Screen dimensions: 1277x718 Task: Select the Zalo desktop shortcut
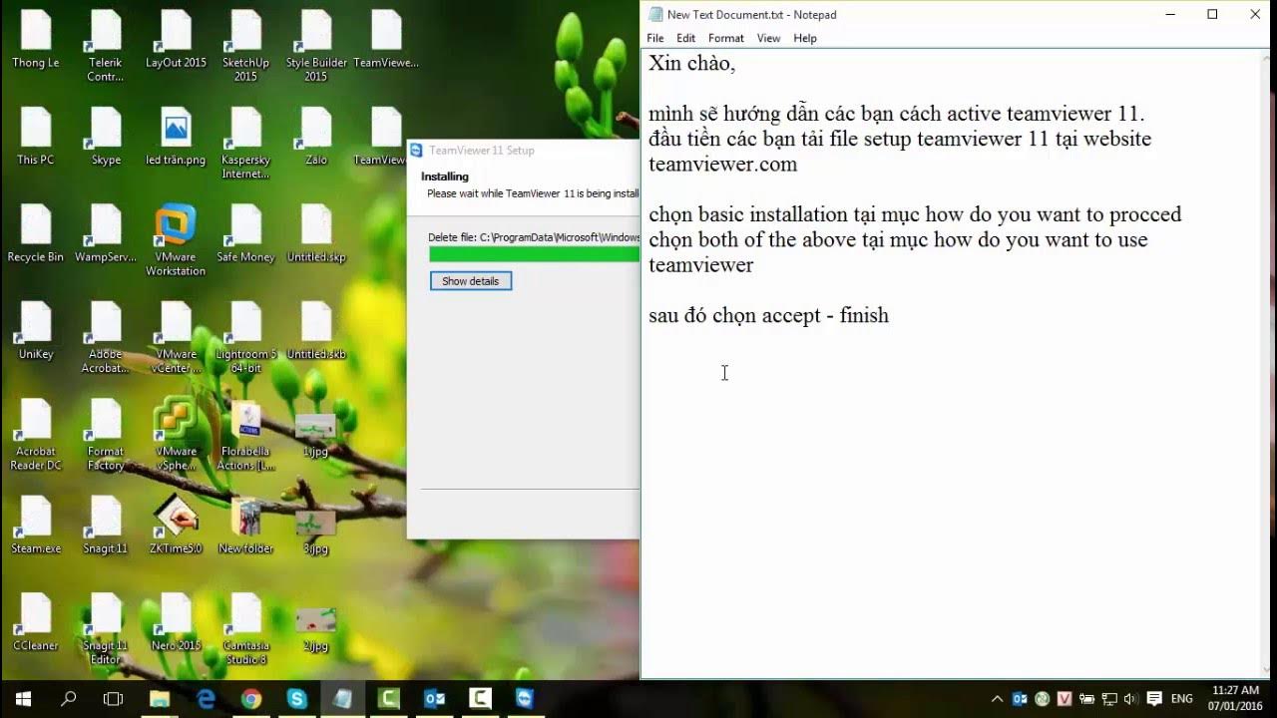click(316, 137)
